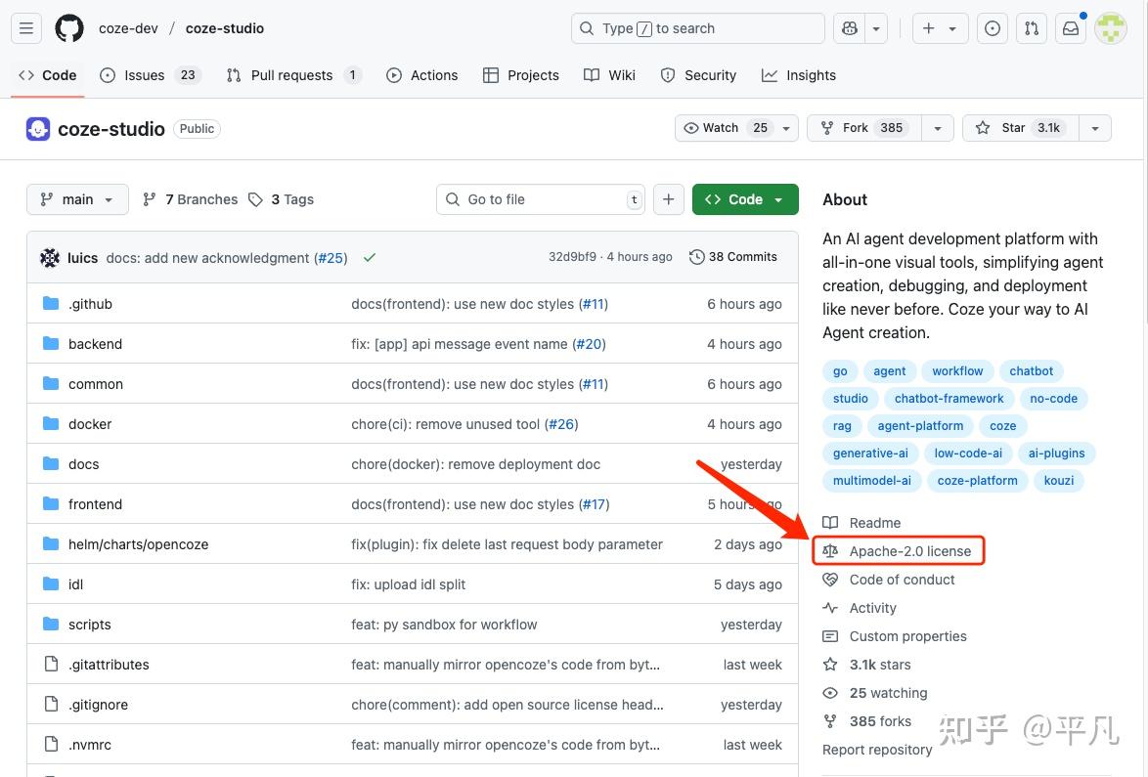Open the notifications inbox icon

1071,28
